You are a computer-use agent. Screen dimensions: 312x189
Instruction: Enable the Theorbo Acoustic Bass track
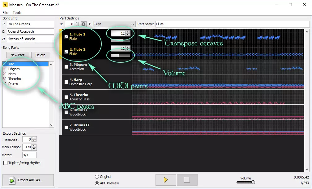tap(66, 97)
